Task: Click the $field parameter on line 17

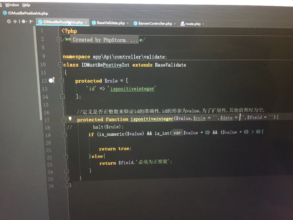Action: [254, 117]
